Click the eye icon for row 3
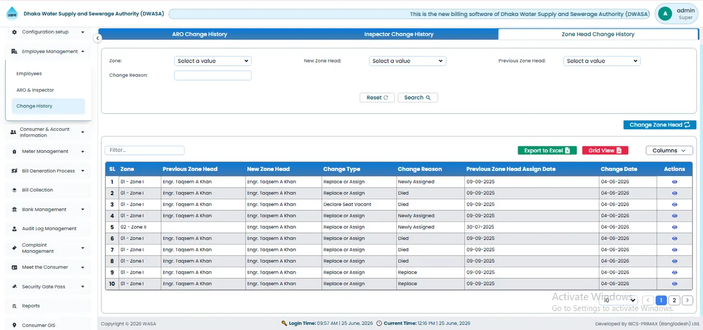703x330 pixels. [x=674, y=204]
